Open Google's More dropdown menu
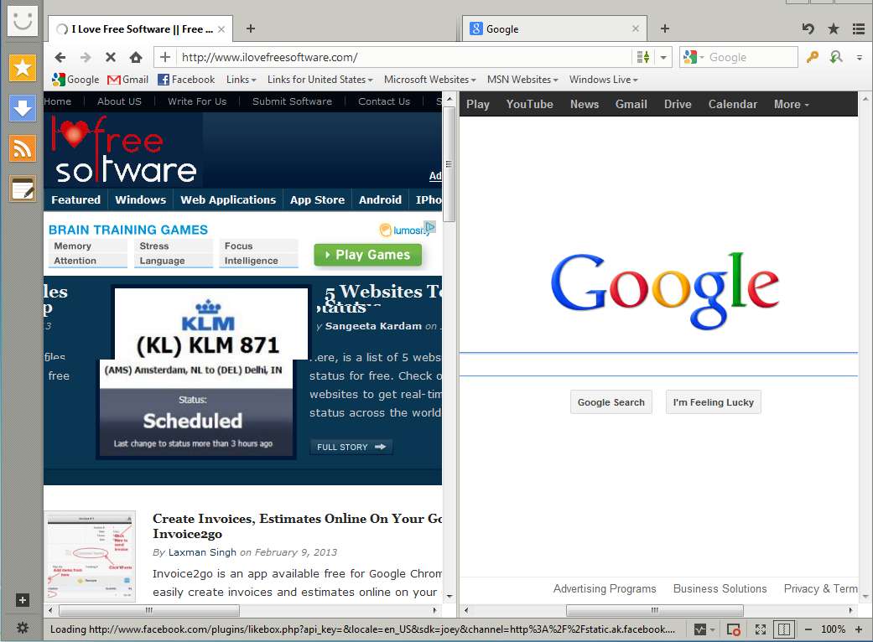Viewport: 873px width, 642px height. click(791, 104)
